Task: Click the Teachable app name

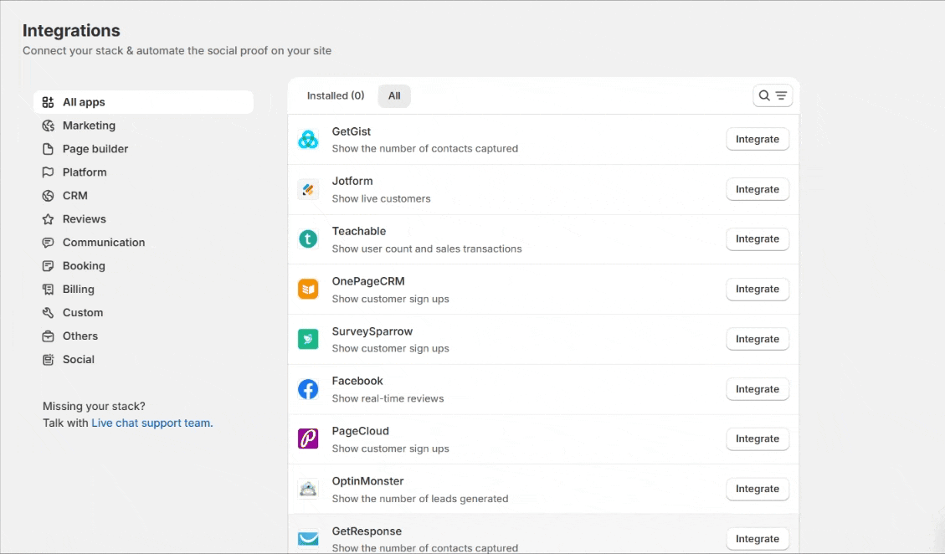Action: tap(359, 231)
